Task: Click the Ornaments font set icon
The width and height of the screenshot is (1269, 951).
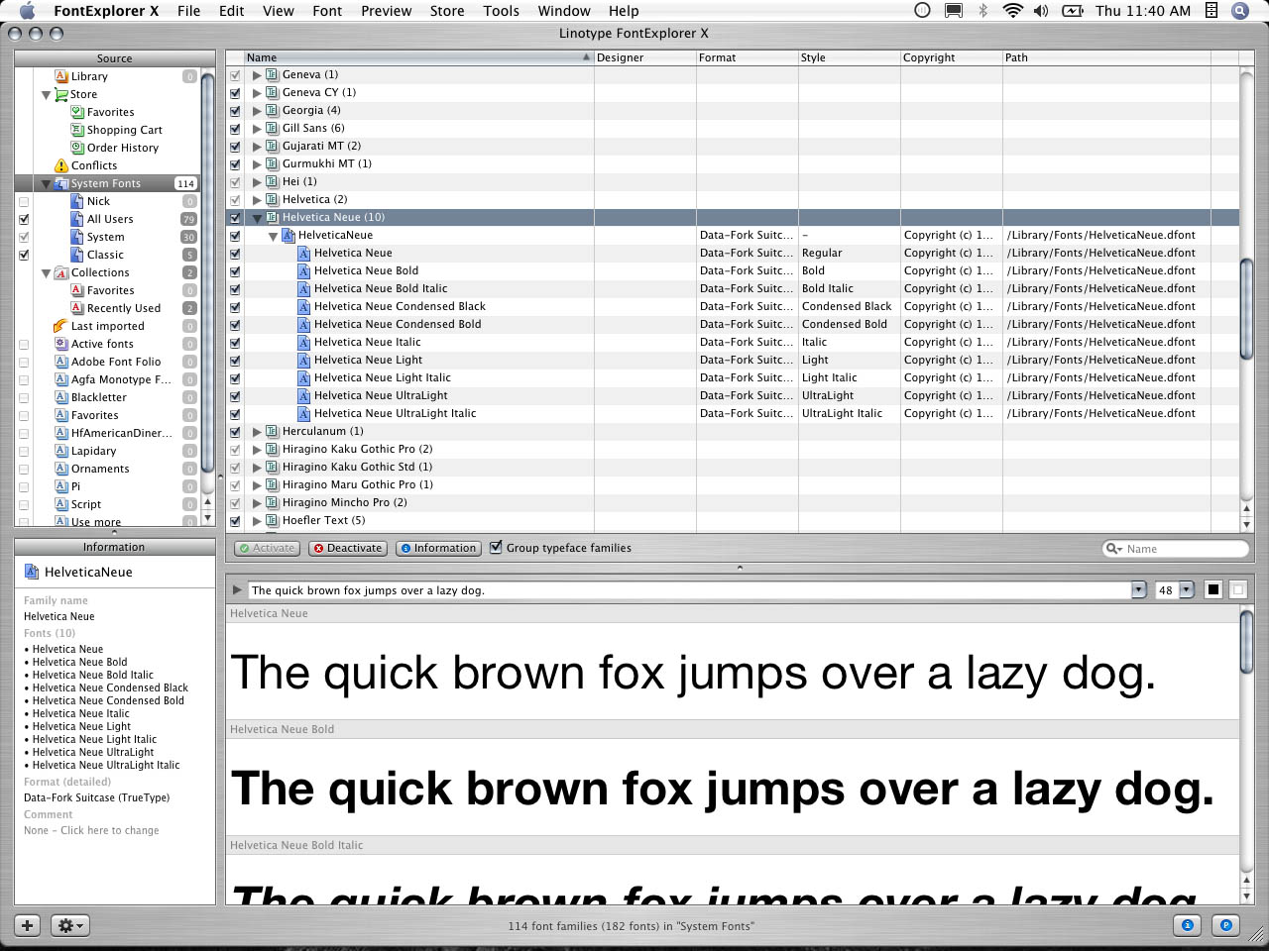Action: click(61, 469)
